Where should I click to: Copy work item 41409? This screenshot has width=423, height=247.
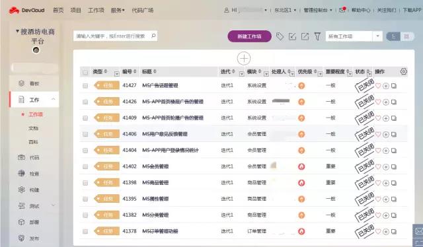point(394,118)
